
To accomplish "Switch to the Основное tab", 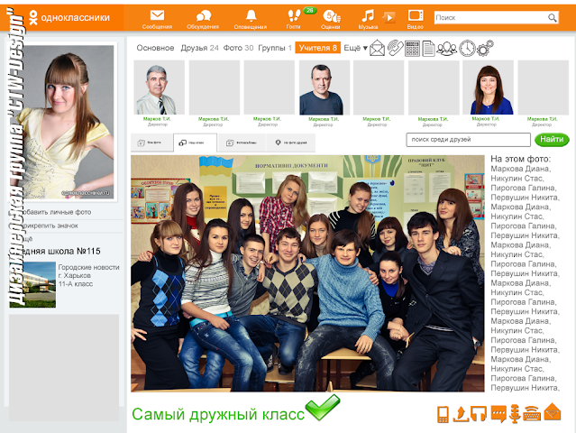I will [x=155, y=48].
